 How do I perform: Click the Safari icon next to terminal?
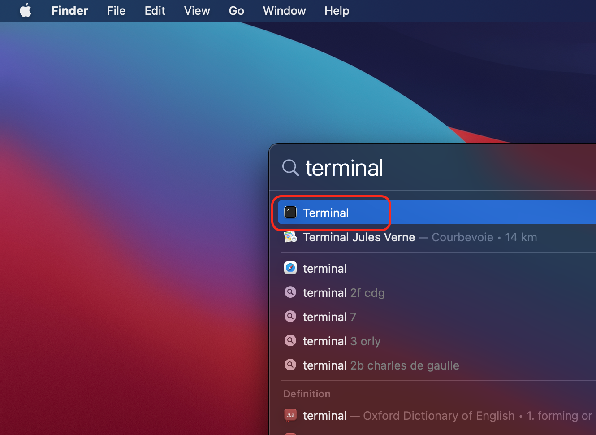click(290, 268)
